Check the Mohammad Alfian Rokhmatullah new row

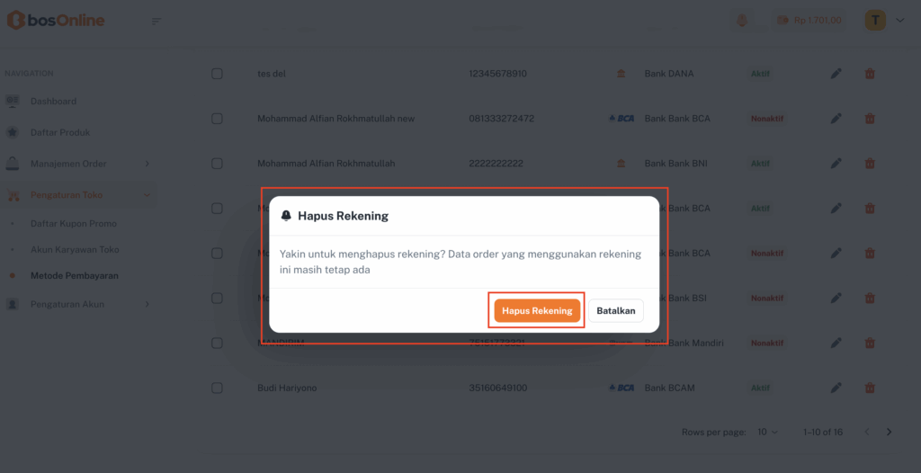[217, 119]
